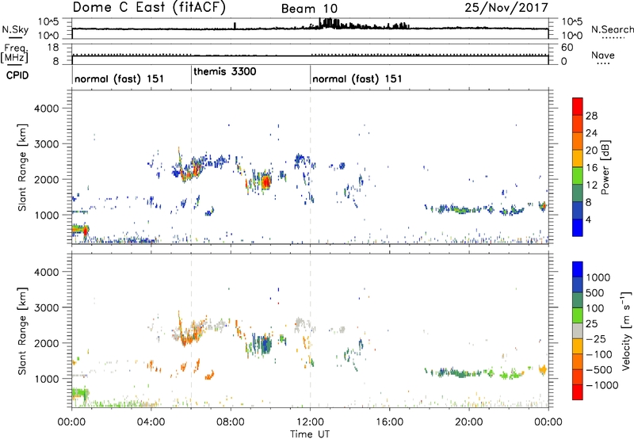
Task: Click the '60' Nave axis tick
Action: 567,48
